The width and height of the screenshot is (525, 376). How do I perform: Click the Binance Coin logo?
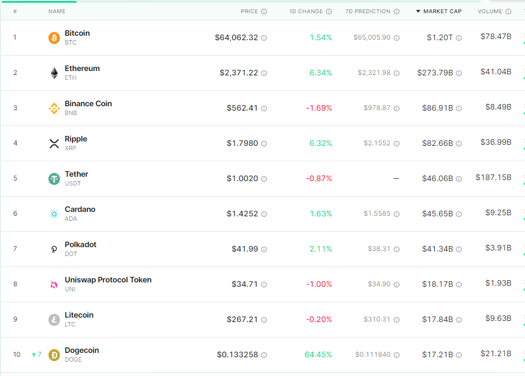[54, 108]
